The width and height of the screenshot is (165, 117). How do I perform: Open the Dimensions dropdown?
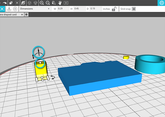pyautogui.click(x=35, y=9)
